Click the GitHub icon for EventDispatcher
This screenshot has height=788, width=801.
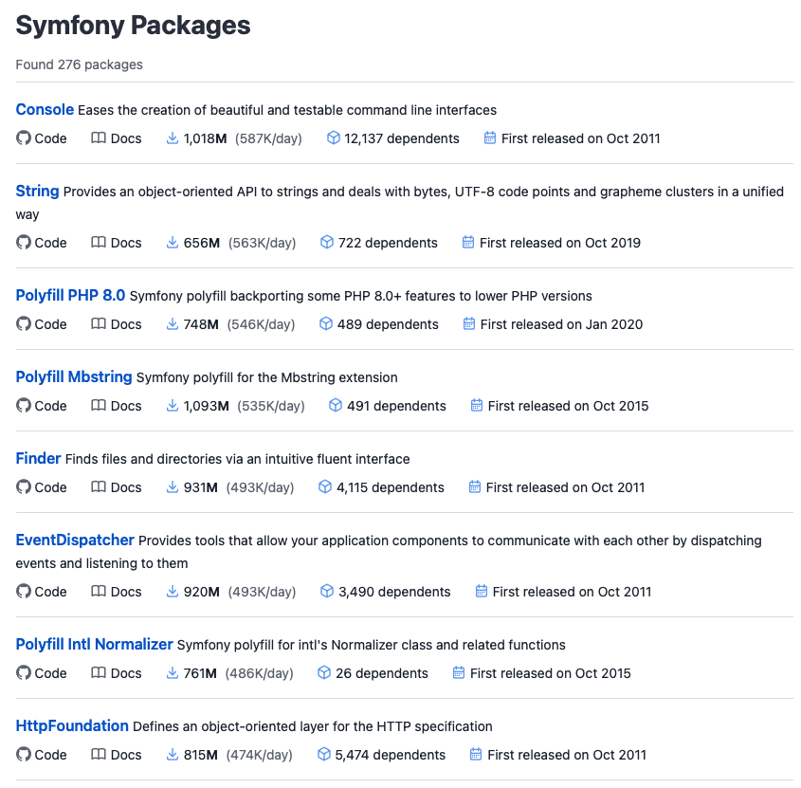click(24, 592)
